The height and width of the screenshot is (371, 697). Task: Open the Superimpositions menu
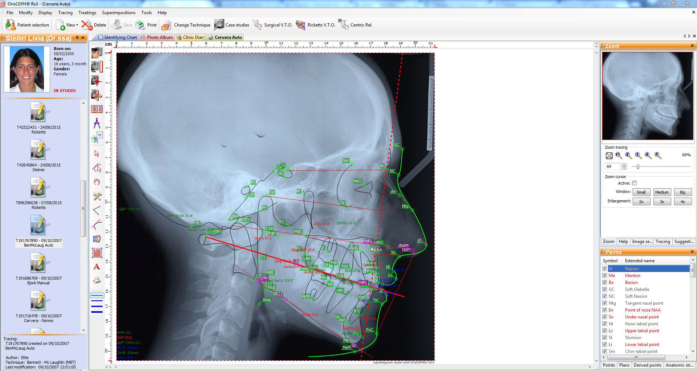[118, 12]
